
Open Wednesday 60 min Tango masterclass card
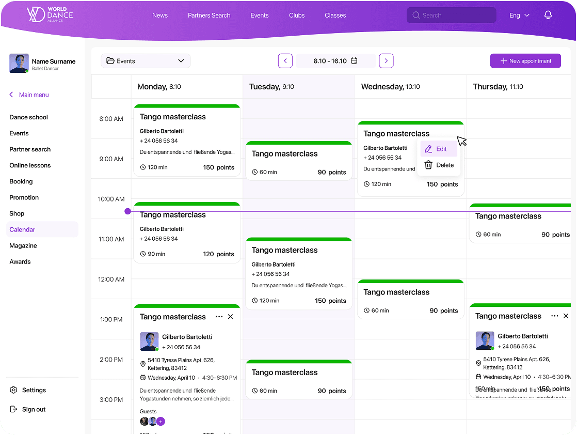[411, 299]
